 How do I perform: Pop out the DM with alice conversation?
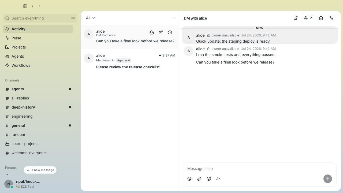296,18
